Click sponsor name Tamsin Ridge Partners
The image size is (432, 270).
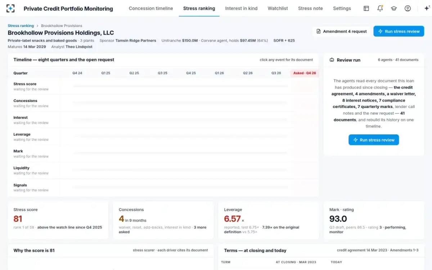coord(136,41)
